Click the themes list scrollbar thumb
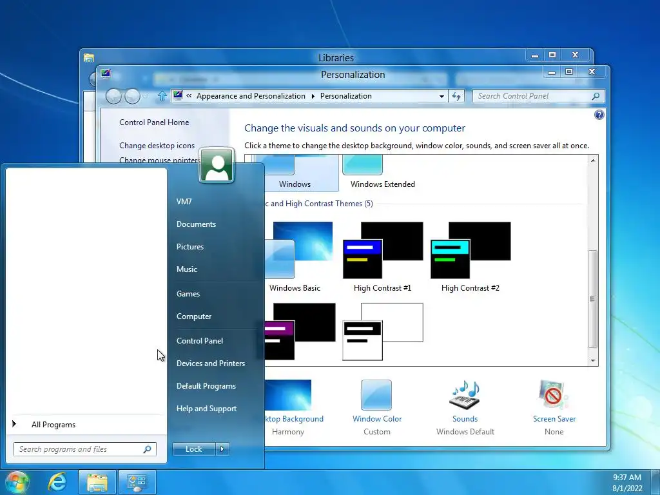This screenshot has height=495, width=660. pyautogui.click(x=593, y=299)
